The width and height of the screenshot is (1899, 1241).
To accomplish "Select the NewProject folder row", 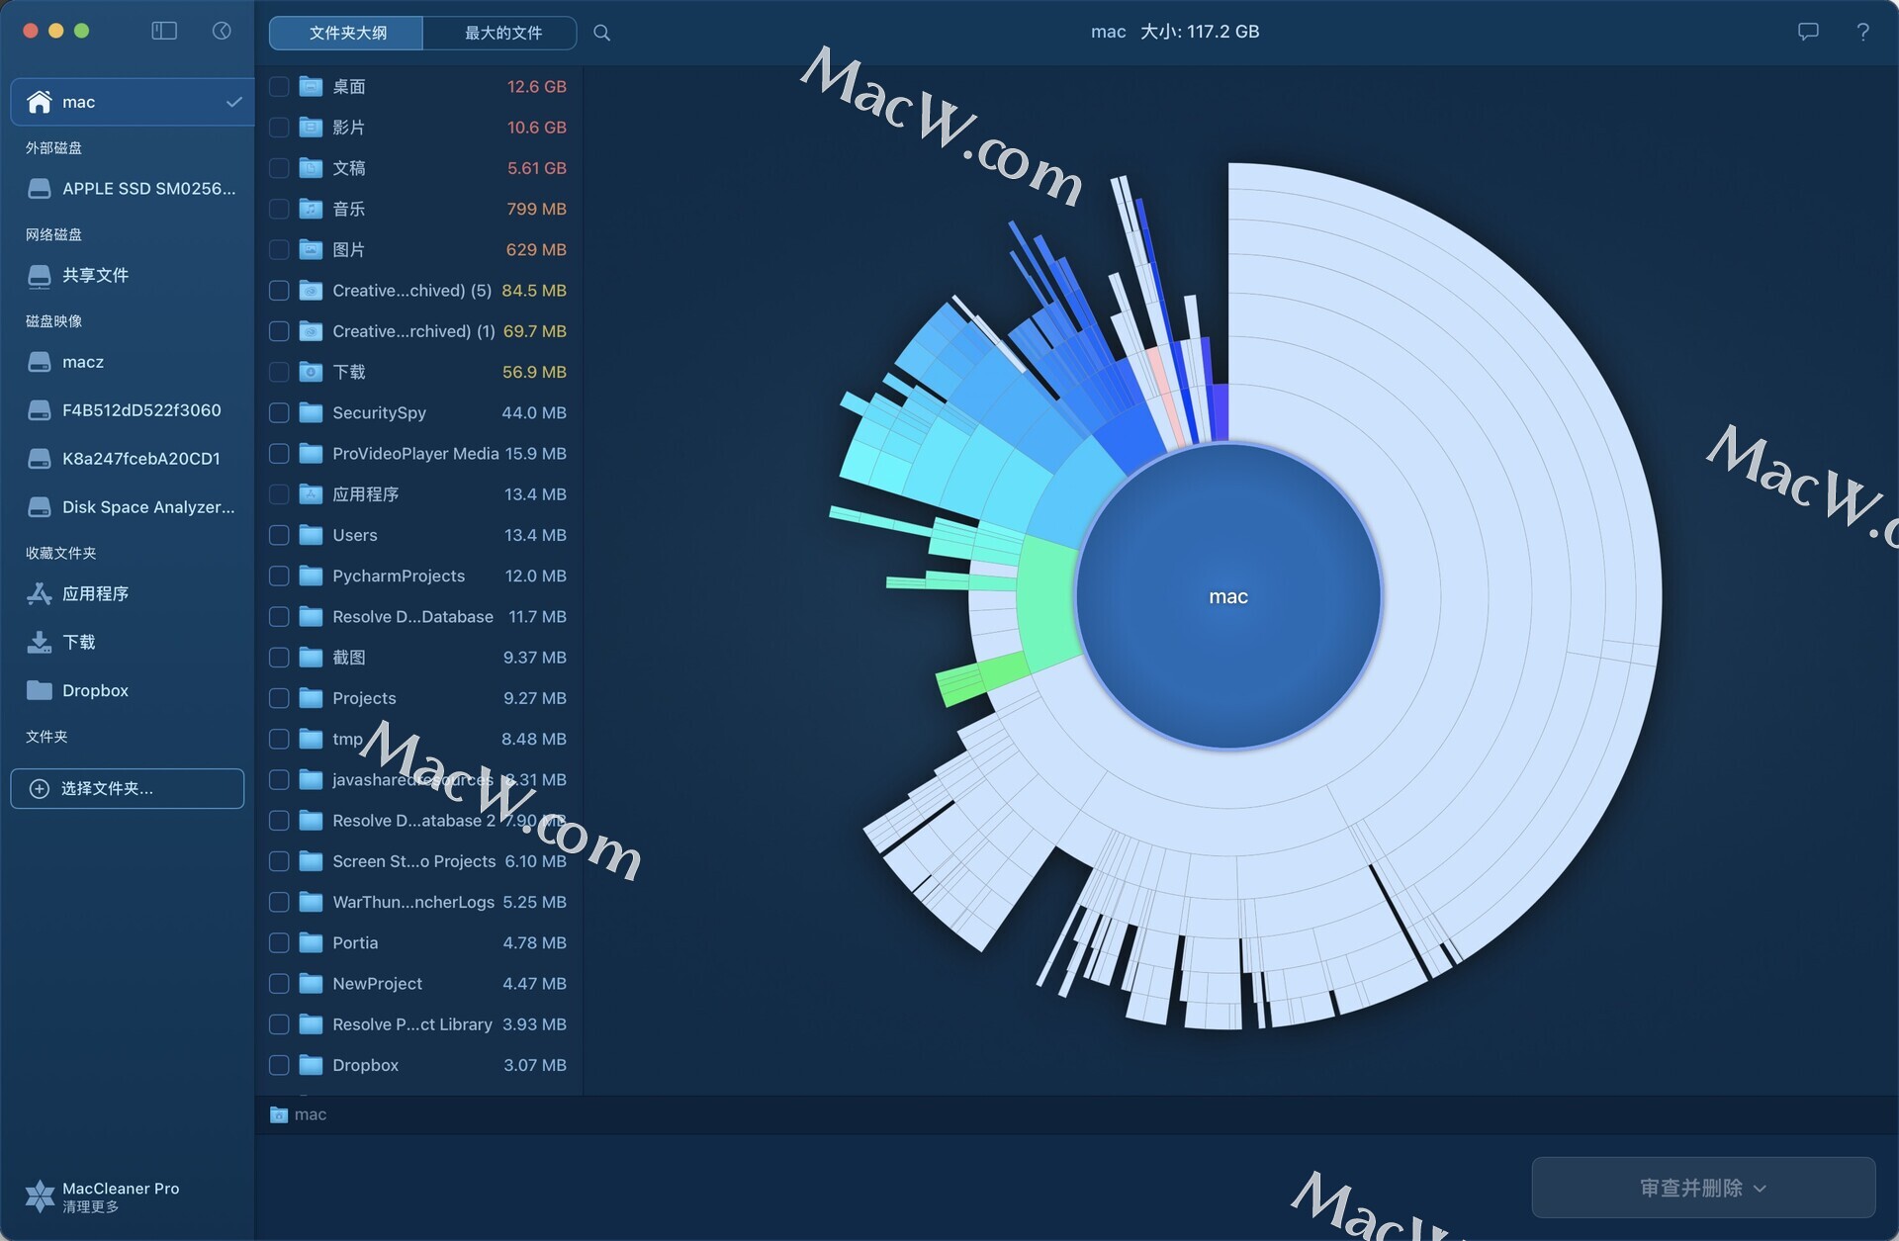I will tap(418, 983).
